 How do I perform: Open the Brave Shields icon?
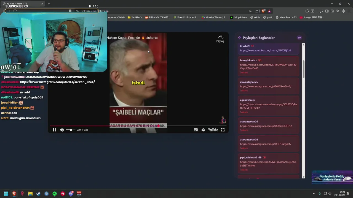point(263,11)
